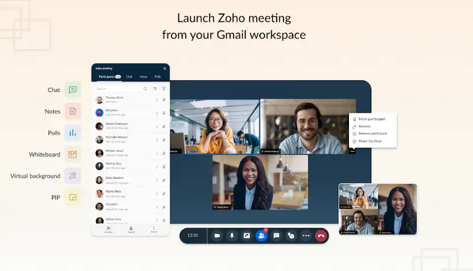Open participants list from meeting toolbar

[261, 236]
